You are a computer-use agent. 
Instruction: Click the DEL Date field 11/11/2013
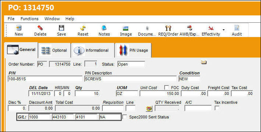41,93
